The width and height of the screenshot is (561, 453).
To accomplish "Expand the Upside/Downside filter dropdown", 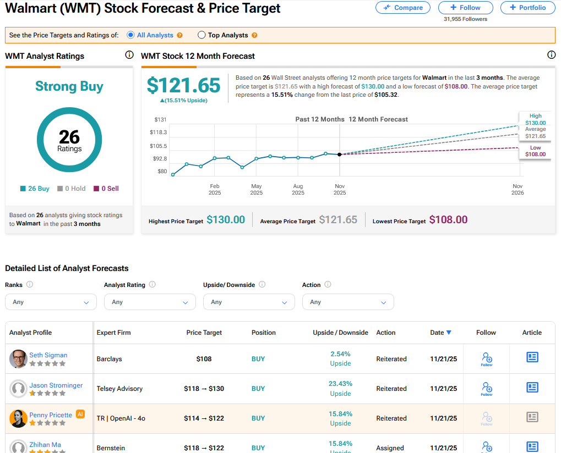I will 249,302.
